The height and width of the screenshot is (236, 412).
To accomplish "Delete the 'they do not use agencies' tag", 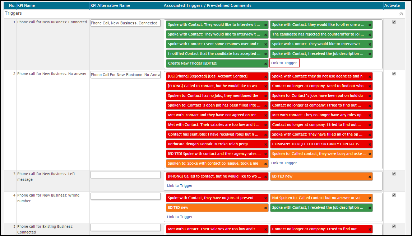I will 370,77.
